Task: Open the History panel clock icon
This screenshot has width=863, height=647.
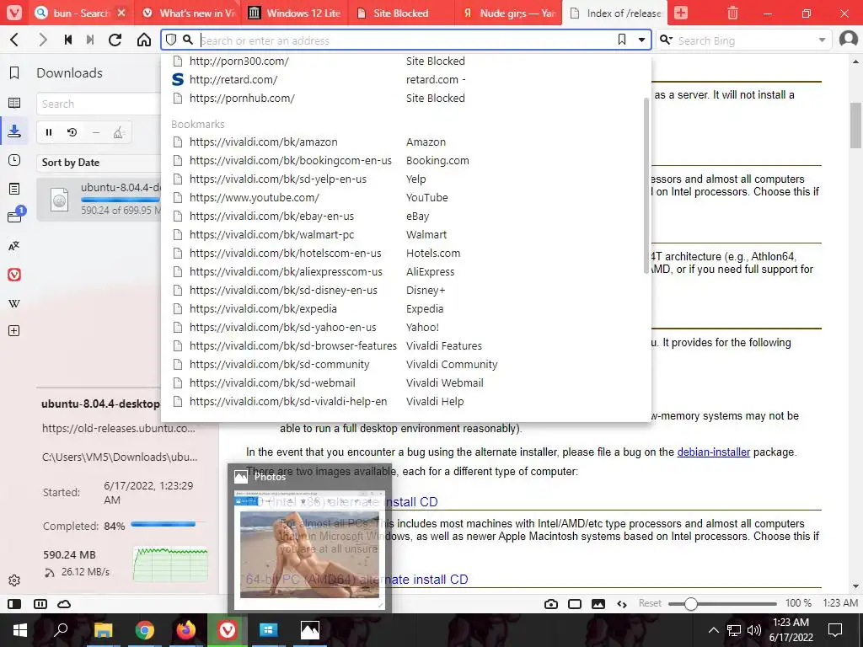Action: (14, 160)
